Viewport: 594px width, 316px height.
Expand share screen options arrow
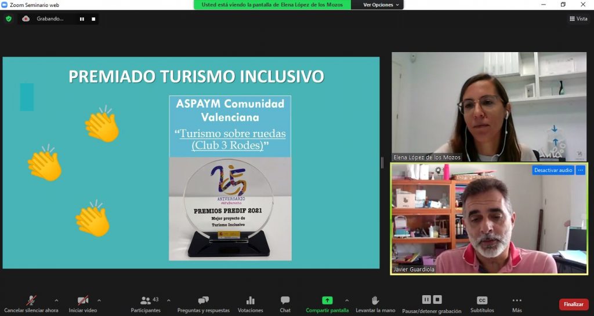[347, 300]
